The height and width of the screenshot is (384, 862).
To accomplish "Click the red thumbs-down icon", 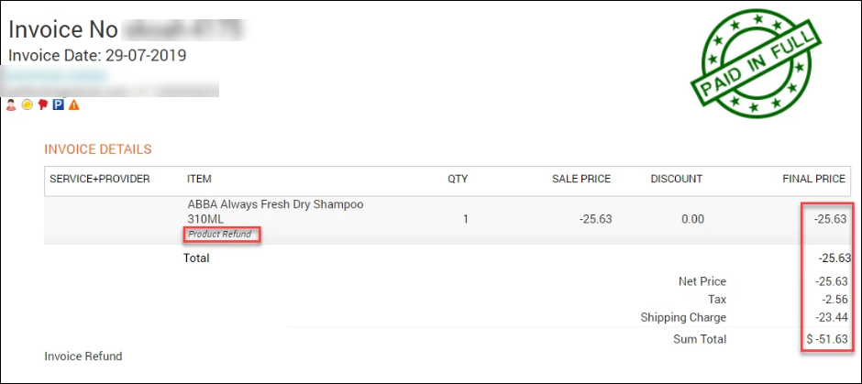I will pos(42,104).
